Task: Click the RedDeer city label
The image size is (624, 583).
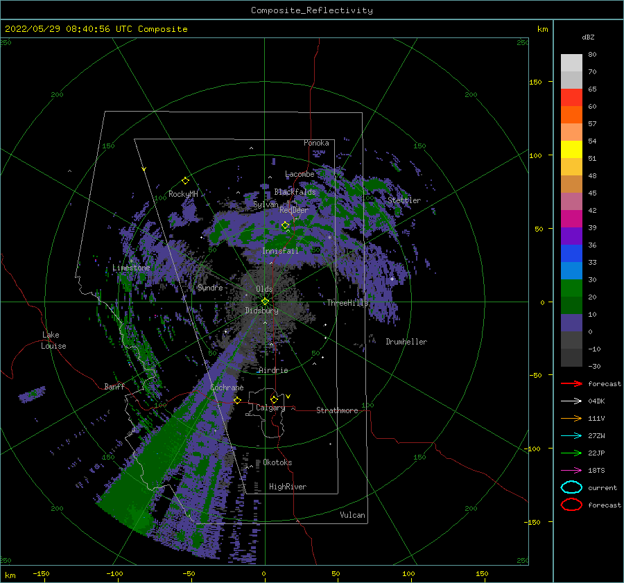Action: [x=294, y=210]
